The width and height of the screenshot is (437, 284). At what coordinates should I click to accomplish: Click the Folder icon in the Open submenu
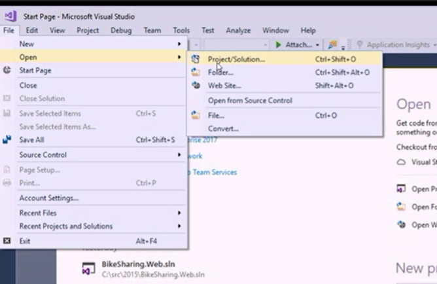[195, 72]
